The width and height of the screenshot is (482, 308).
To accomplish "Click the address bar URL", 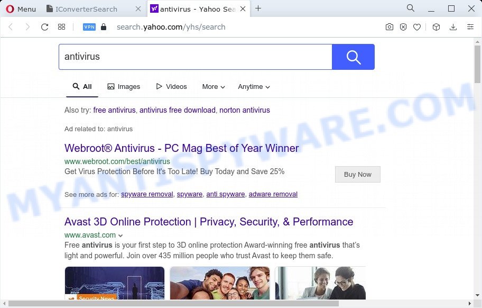I will tap(171, 27).
